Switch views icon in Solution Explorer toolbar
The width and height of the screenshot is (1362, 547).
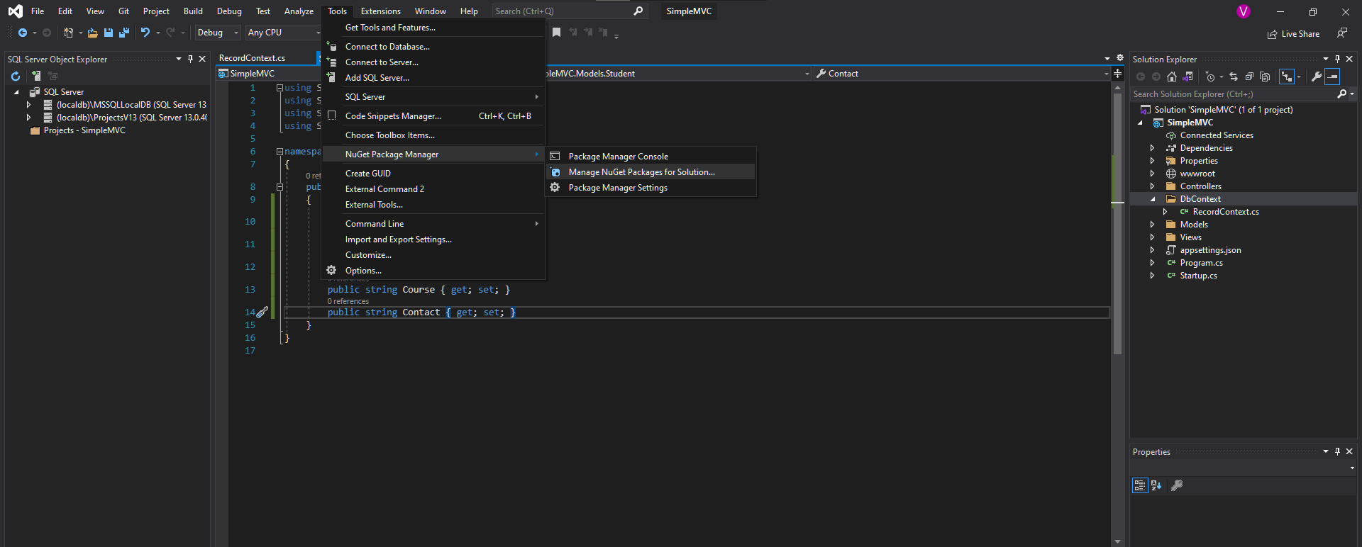click(1188, 77)
